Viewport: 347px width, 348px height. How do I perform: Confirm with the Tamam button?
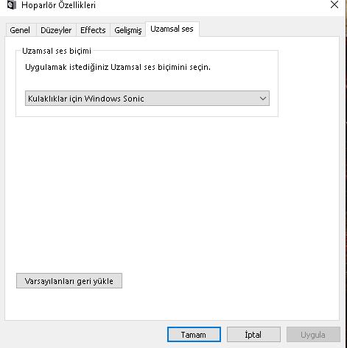194,334
